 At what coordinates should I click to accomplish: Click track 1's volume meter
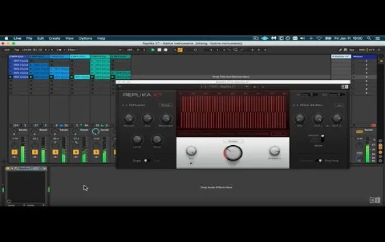tap(23, 149)
